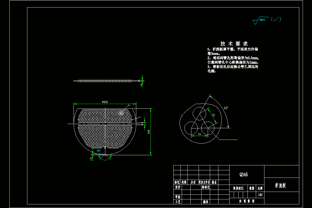This screenshot has height=208, width=312.
Task: Select the baffle plate edge view
Action: click(105, 81)
